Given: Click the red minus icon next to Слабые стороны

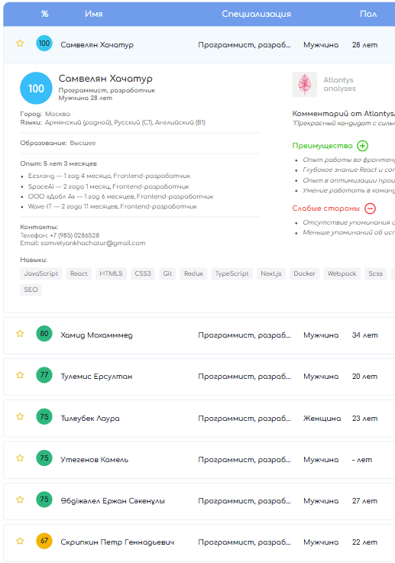Looking at the screenshot, I should coord(370,209).
